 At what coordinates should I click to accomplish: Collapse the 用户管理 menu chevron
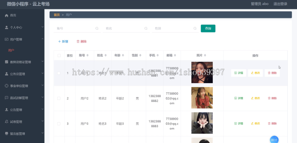click(43, 39)
